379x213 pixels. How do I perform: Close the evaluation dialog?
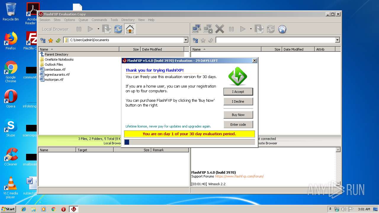point(254,60)
